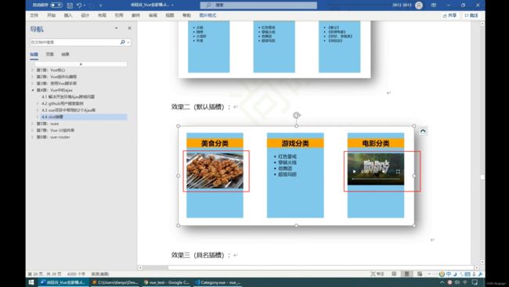Select the 结果 (Results) navigation tab
The height and width of the screenshot is (287, 509).
[x=65, y=55]
